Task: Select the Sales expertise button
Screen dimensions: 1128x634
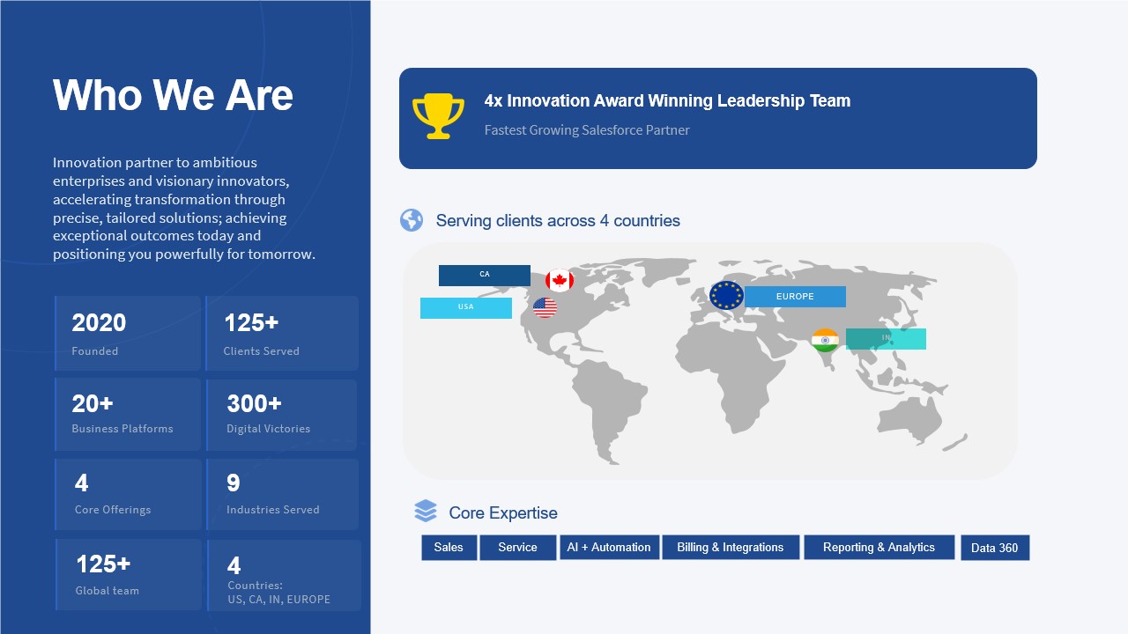Action: point(449,548)
